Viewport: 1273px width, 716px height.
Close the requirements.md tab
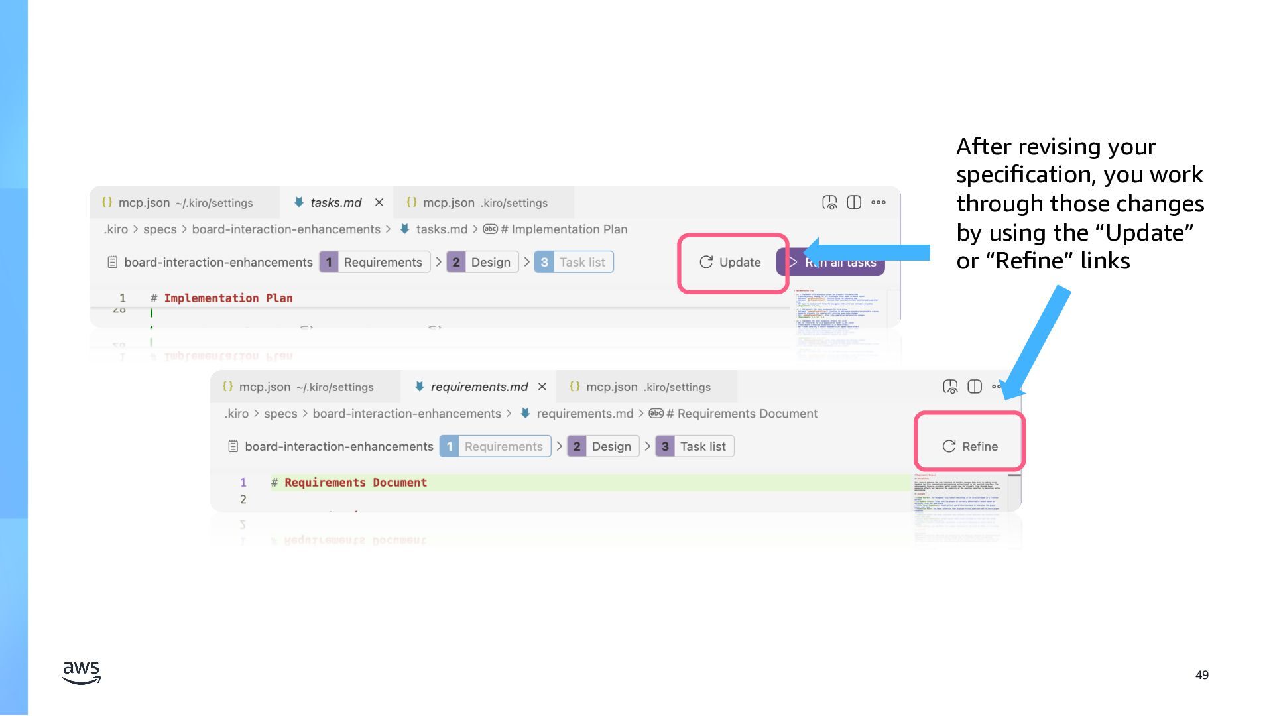point(542,387)
